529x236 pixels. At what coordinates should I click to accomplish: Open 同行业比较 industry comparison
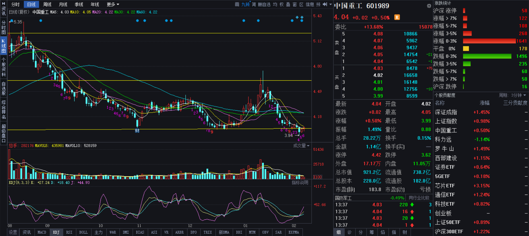(x=419, y=198)
